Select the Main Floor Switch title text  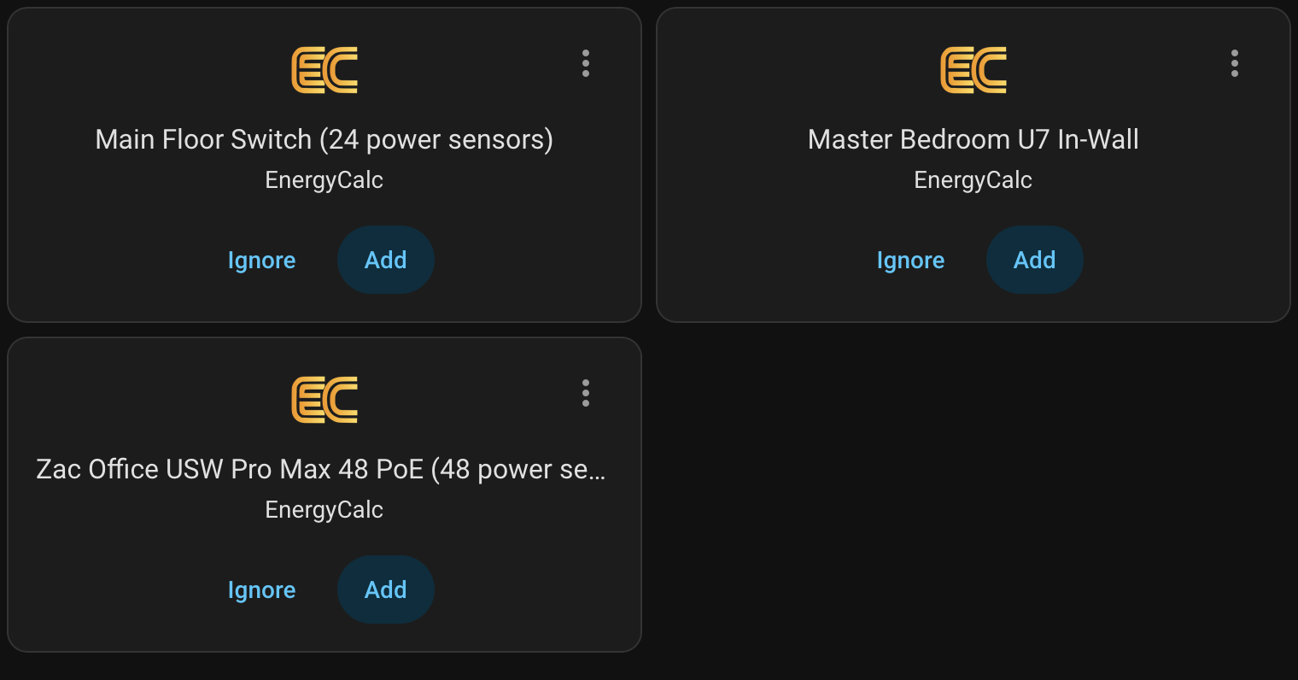[x=324, y=139]
